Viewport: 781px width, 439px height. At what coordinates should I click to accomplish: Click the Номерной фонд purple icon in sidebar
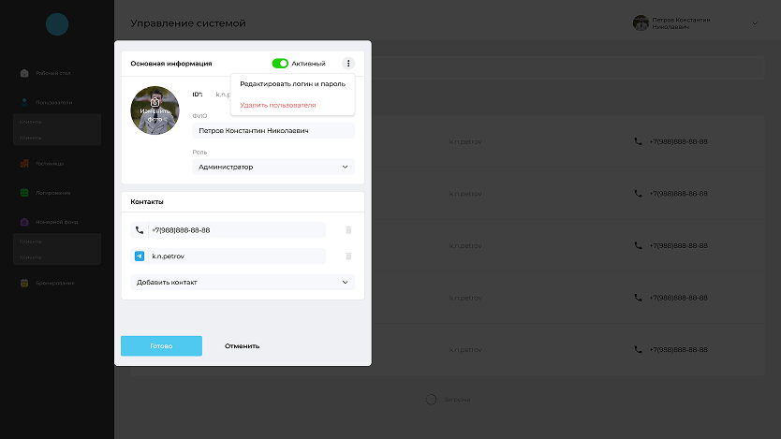click(x=24, y=222)
